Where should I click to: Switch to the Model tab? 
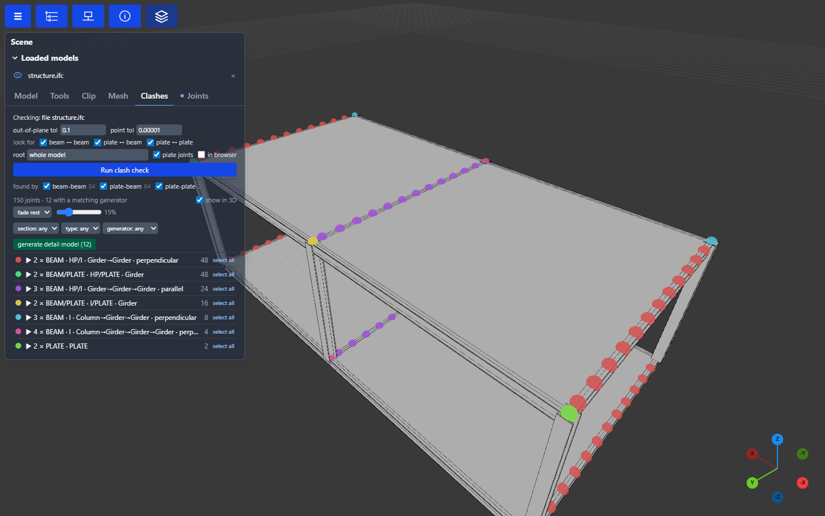[x=26, y=96]
